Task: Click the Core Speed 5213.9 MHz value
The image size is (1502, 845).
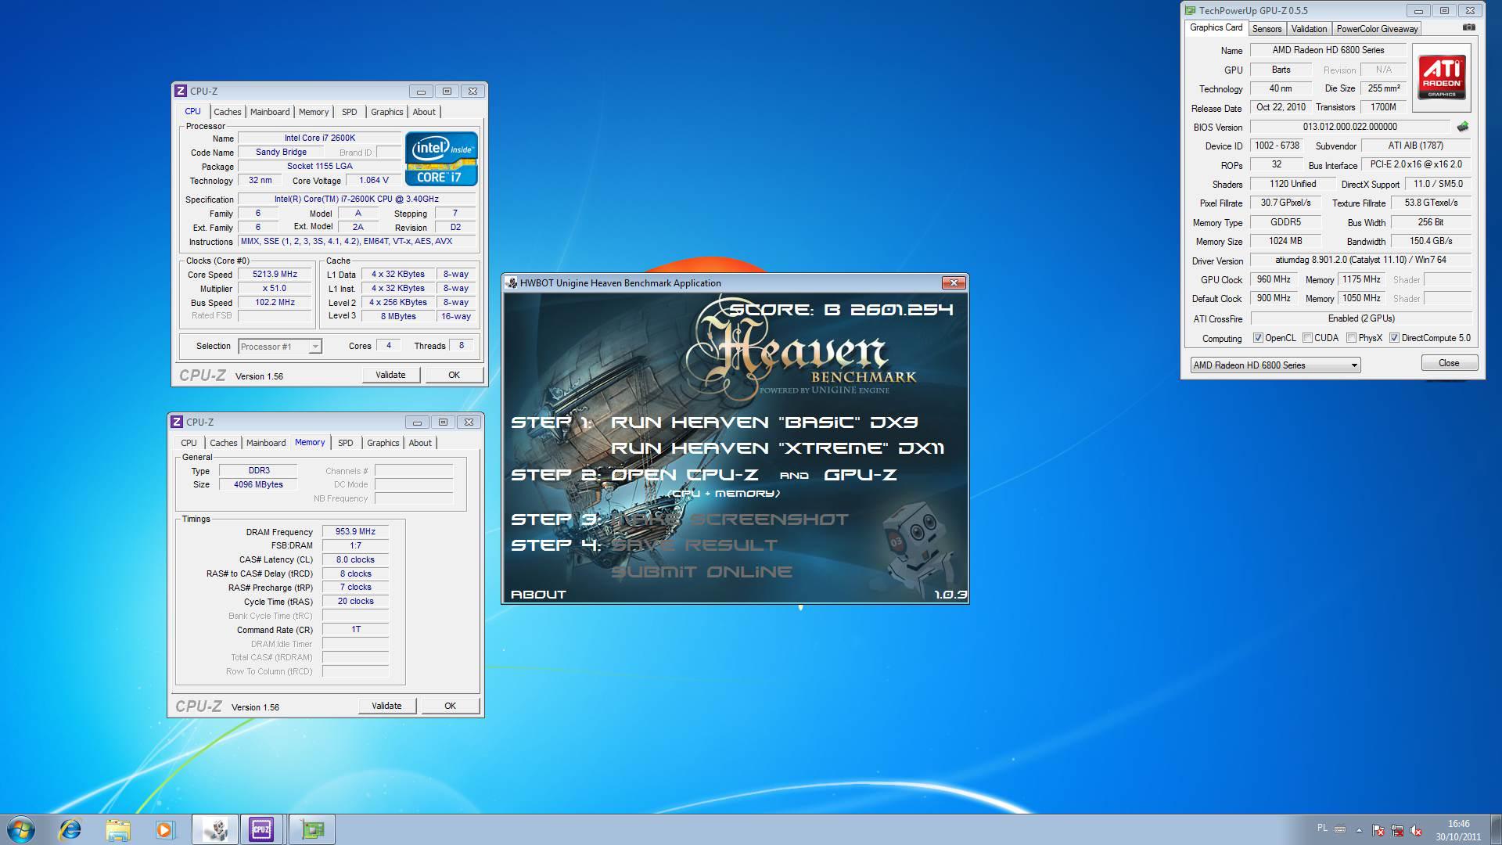Action: (x=275, y=275)
